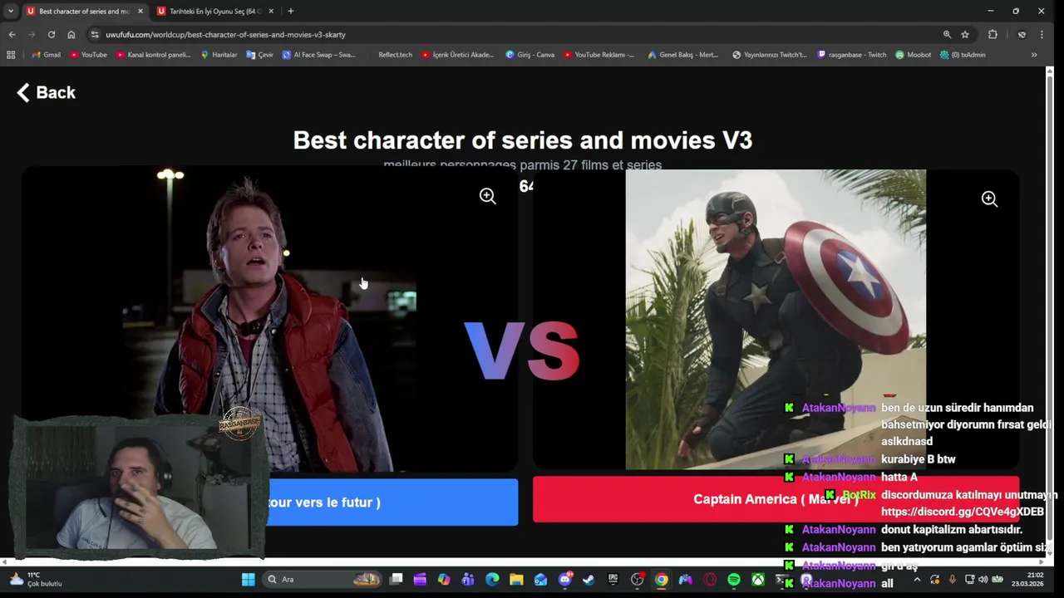
Task: Zoom into the Marty McFly image
Action: [487, 196]
